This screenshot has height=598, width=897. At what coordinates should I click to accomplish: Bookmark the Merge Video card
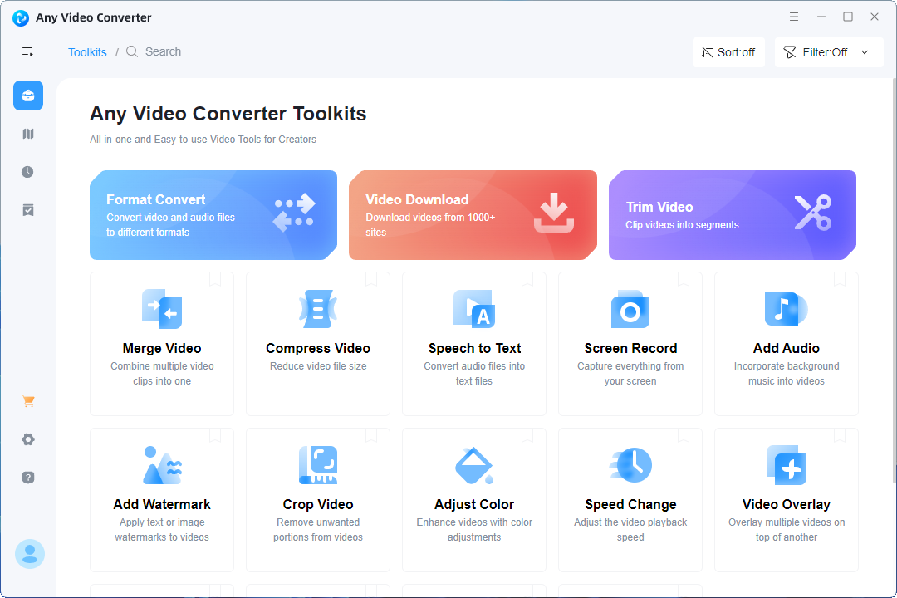tap(215, 279)
